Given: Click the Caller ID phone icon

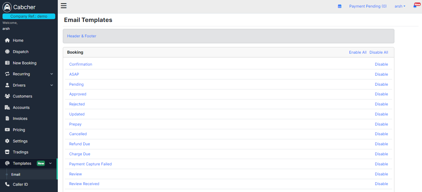Looking at the screenshot, I should click(x=7, y=184).
